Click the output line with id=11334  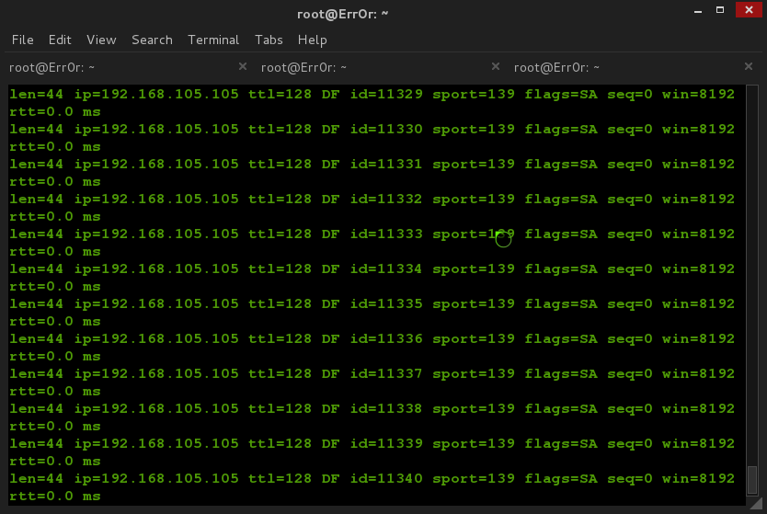tap(372, 269)
